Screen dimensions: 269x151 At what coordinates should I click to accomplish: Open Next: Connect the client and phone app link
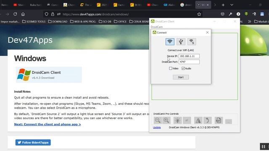pos(47,124)
